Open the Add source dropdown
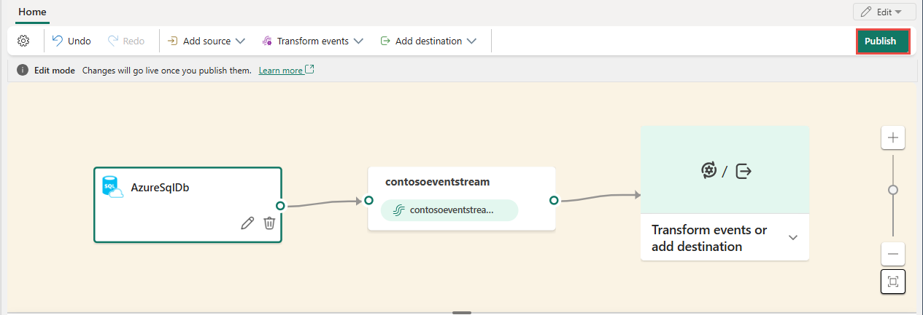 click(206, 41)
